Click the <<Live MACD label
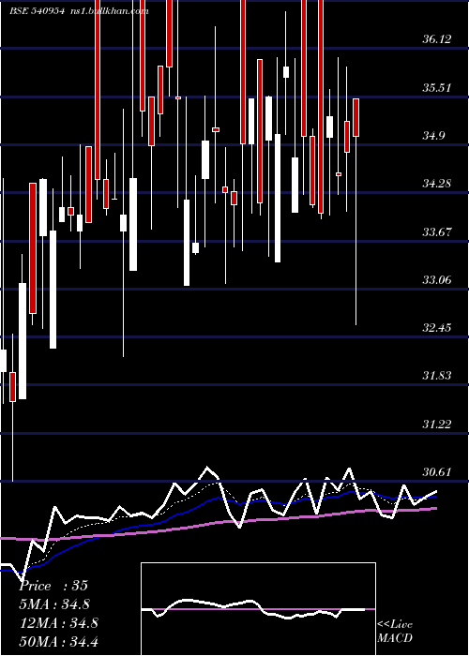 pyautogui.click(x=395, y=631)
